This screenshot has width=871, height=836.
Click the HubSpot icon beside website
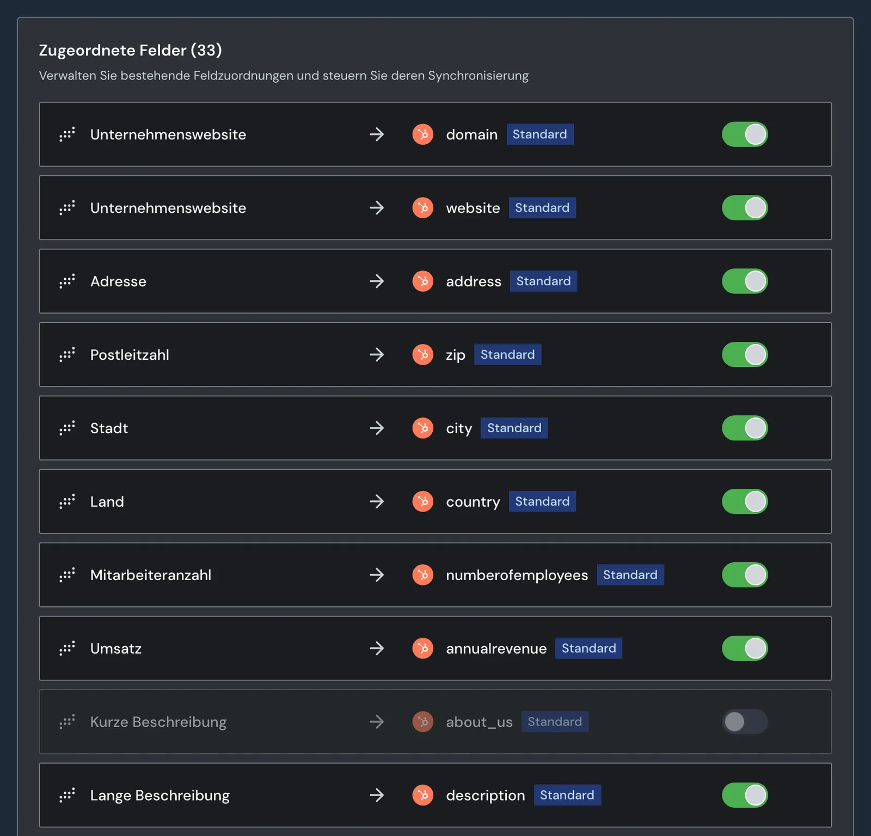click(422, 208)
